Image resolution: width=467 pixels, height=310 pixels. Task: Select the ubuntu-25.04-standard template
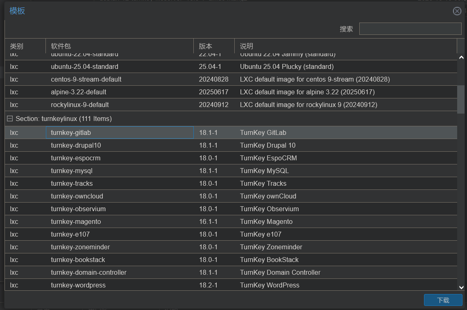coord(84,66)
